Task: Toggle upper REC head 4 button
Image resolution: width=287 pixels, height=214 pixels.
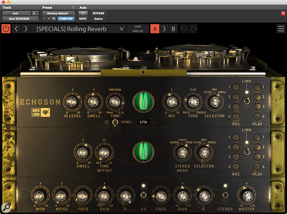Action: point(236,116)
